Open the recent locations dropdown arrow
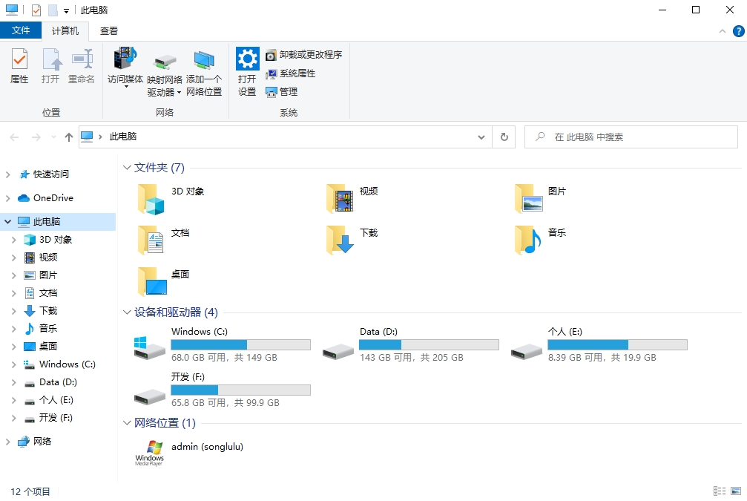Viewport: 747px width, 501px height. point(53,137)
